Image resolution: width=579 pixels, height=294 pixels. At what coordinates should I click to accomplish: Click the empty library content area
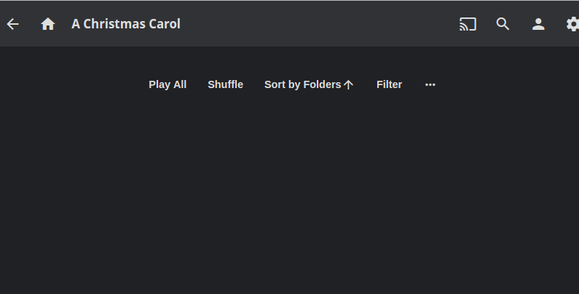pyautogui.click(x=289, y=196)
